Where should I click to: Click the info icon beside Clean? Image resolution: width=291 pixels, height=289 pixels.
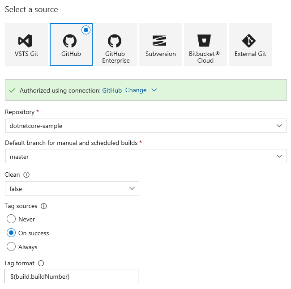click(x=26, y=174)
